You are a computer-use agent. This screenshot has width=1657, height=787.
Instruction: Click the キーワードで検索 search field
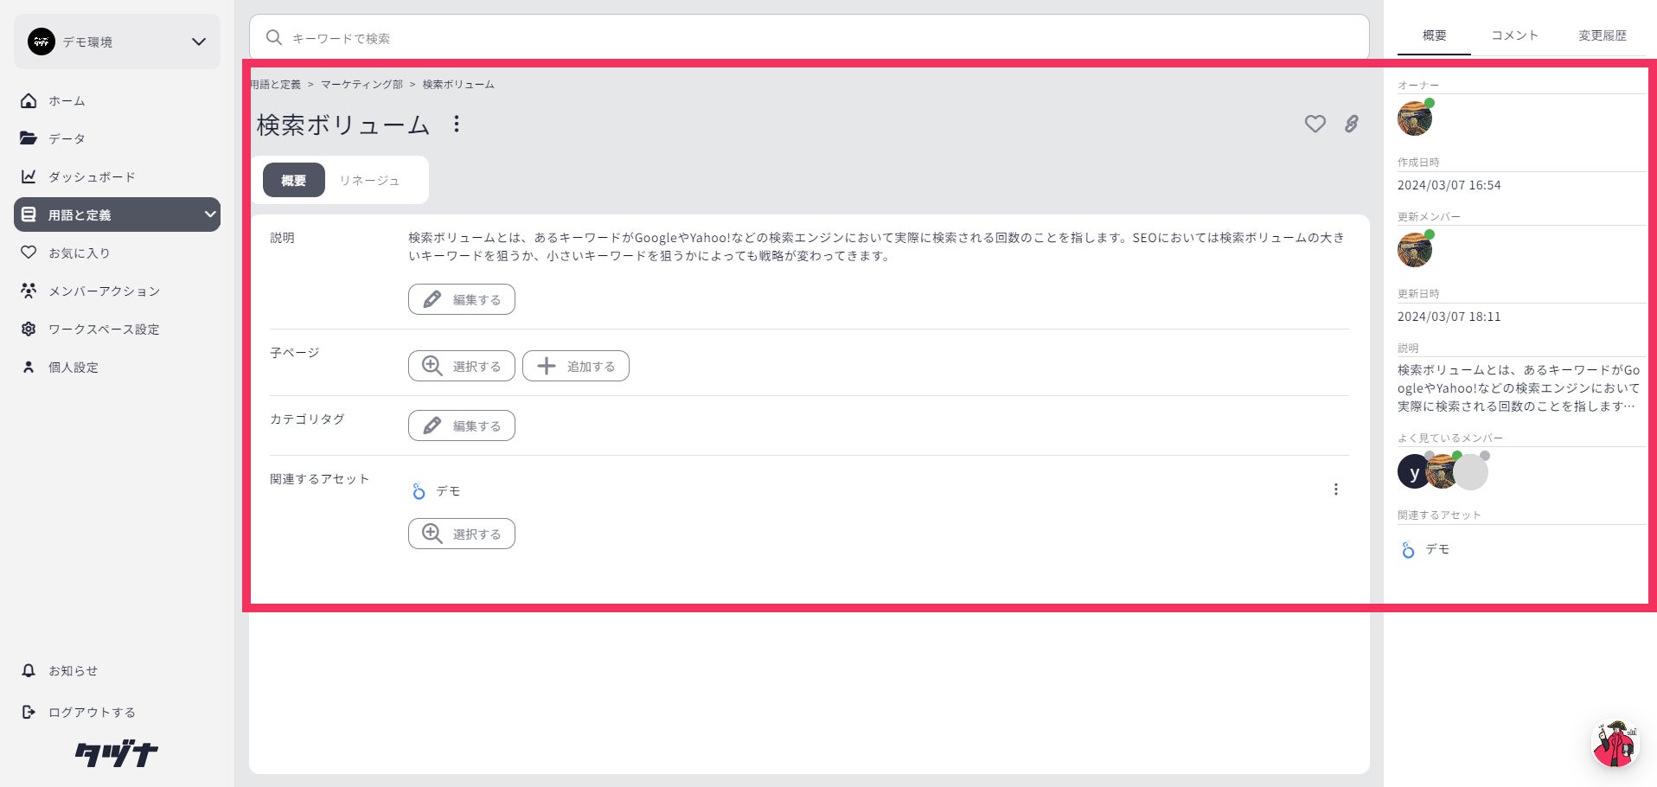[x=809, y=38]
